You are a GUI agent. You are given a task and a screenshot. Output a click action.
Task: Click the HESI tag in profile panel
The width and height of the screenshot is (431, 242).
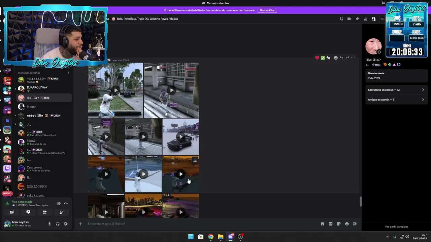pyautogui.click(x=376, y=65)
